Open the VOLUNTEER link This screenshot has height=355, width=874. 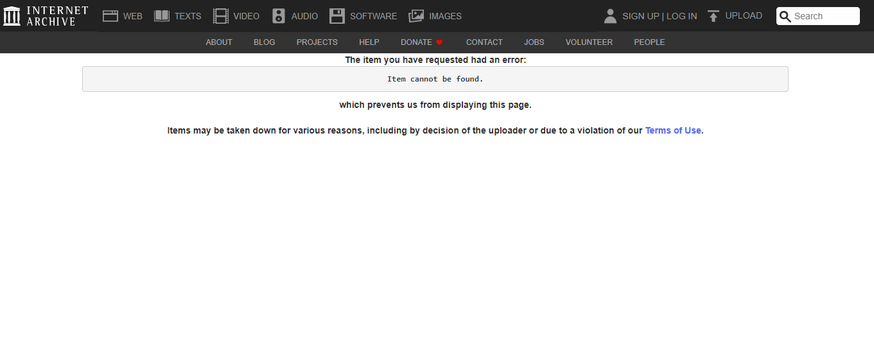(x=589, y=42)
